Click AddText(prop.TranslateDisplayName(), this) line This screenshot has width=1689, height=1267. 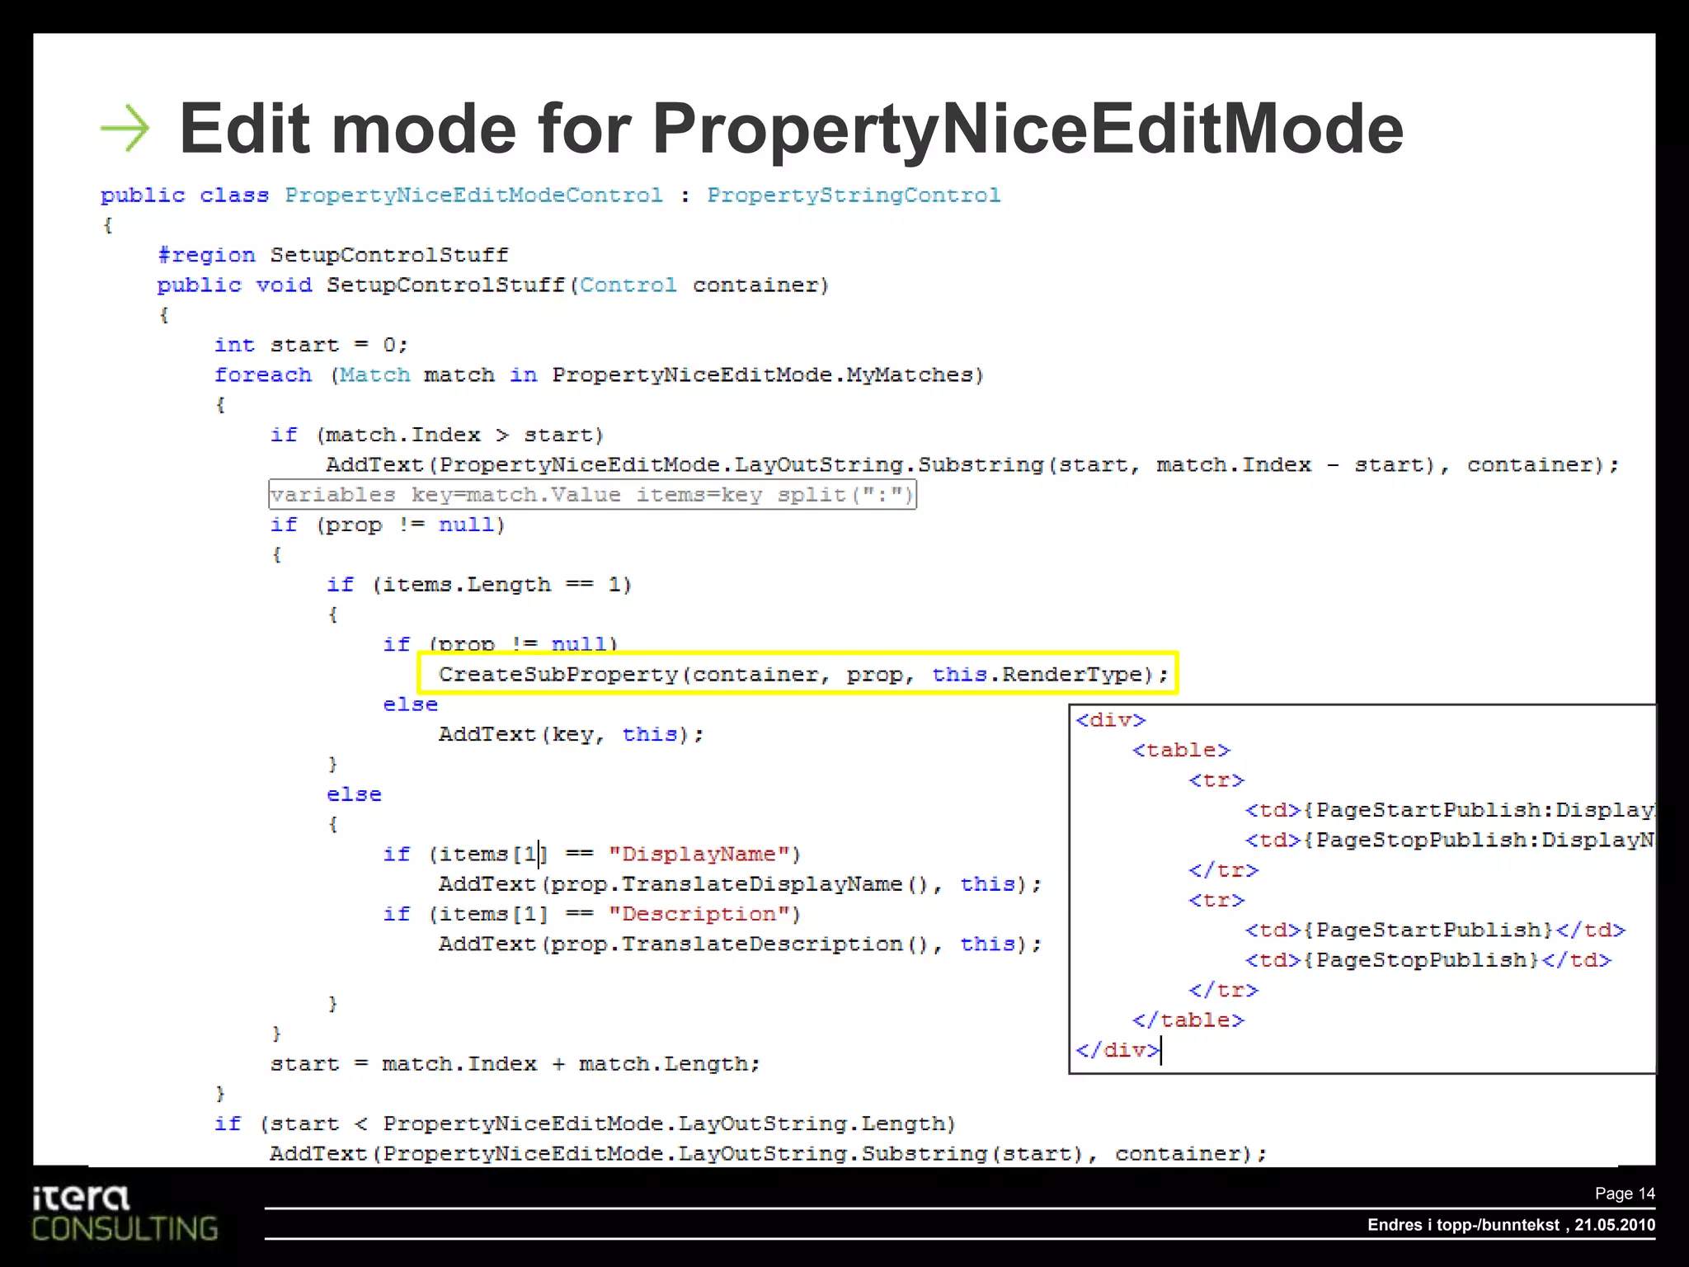pyautogui.click(x=741, y=884)
